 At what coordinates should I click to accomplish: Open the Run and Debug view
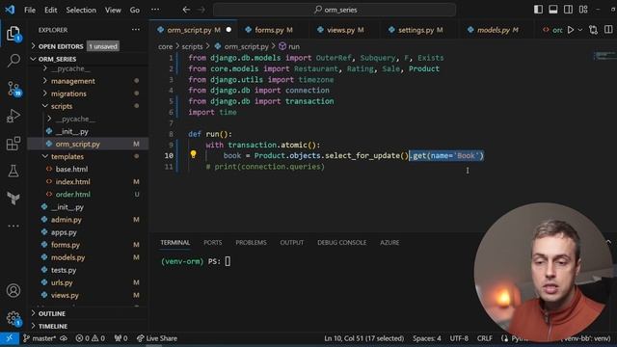(x=13, y=116)
